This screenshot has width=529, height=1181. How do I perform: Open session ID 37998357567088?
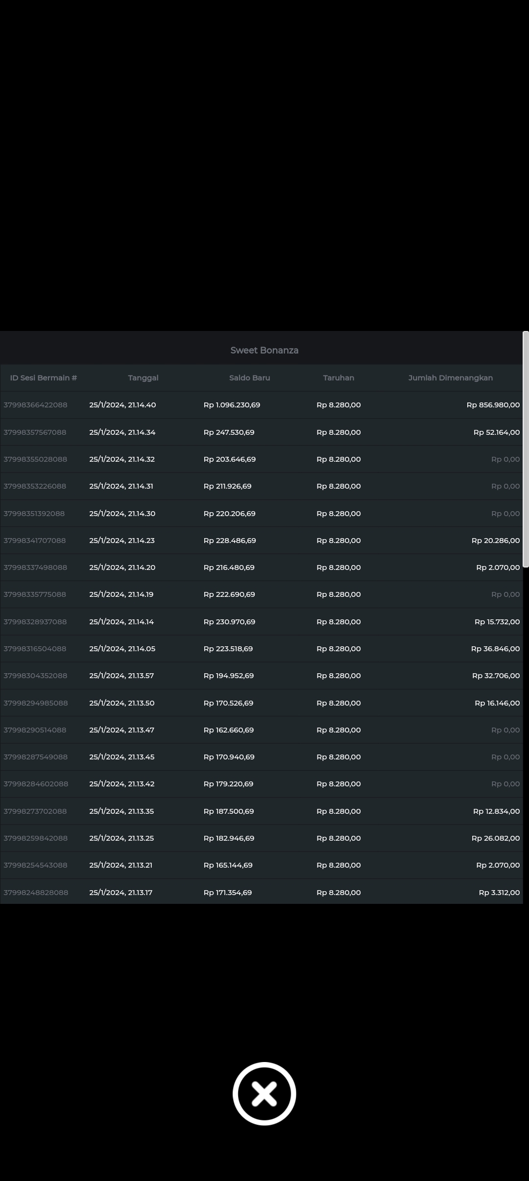(x=35, y=432)
